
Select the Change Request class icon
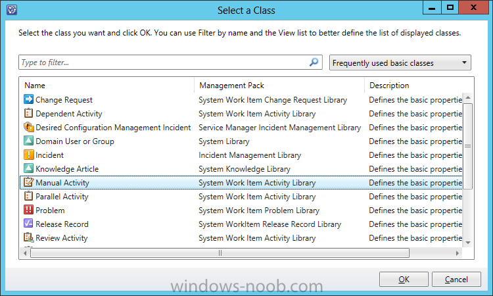[x=29, y=99]
